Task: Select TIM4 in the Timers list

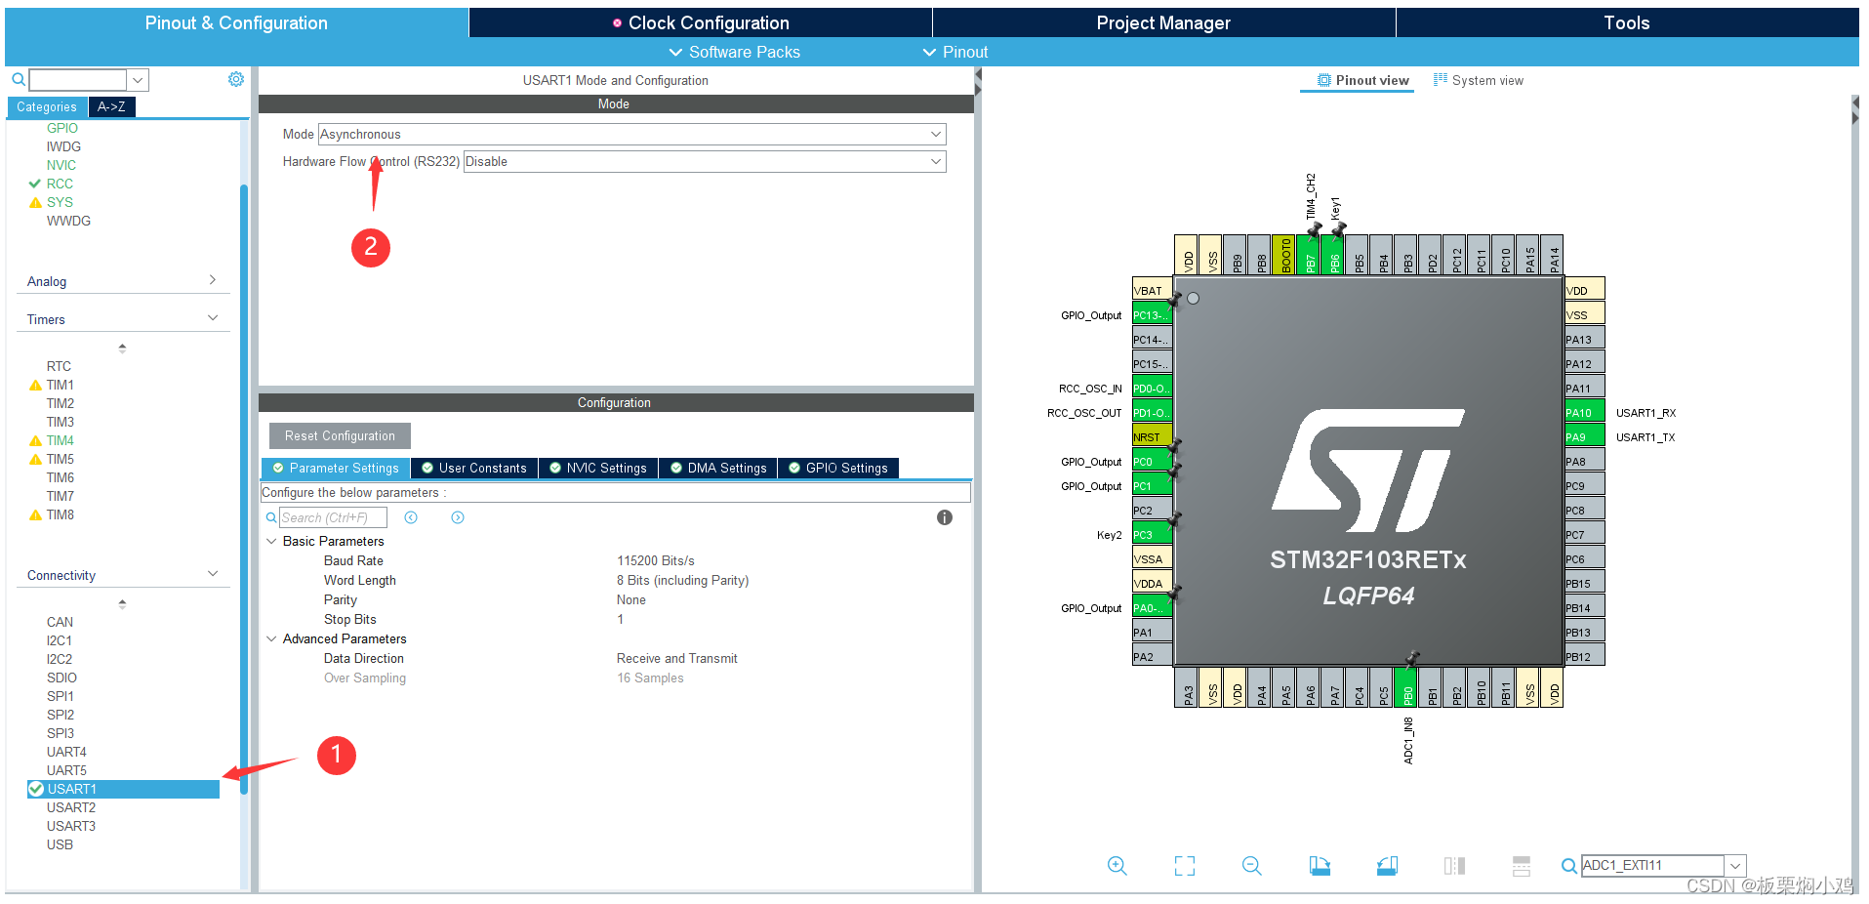Action: 60,440
